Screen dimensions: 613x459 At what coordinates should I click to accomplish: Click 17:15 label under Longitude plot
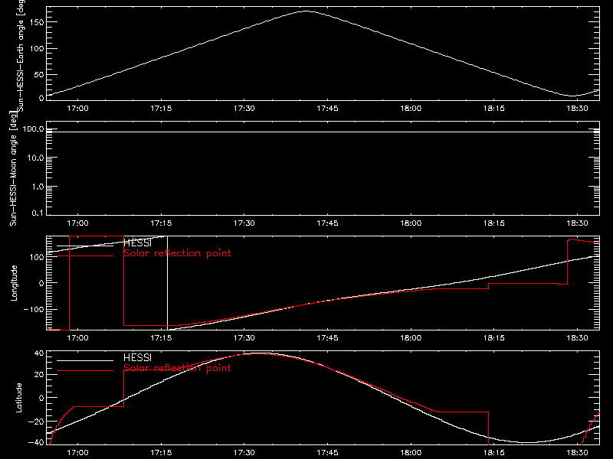(161, 338)
